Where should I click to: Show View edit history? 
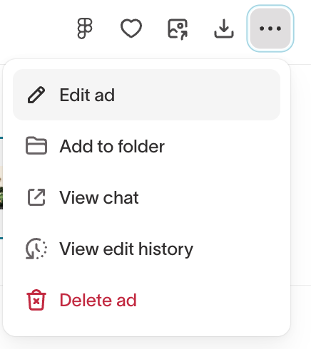146,249
